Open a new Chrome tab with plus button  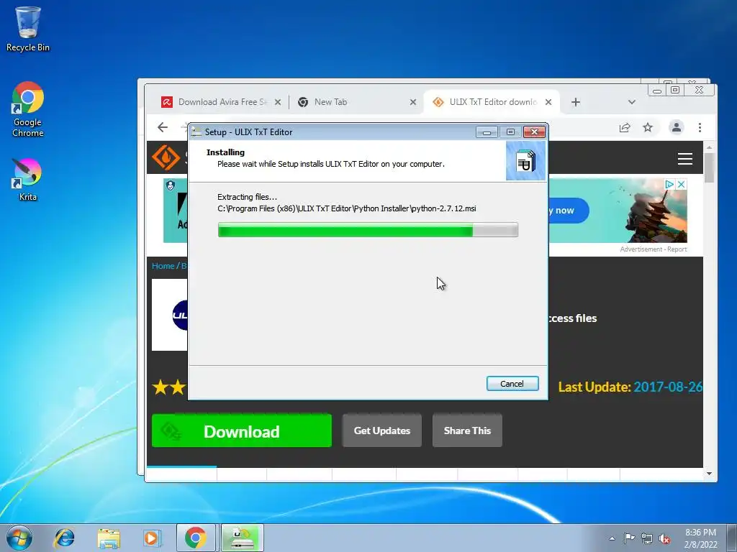576,102
